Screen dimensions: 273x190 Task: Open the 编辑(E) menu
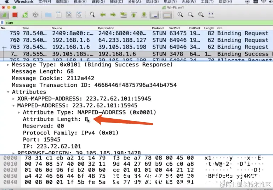pos(62,2)
